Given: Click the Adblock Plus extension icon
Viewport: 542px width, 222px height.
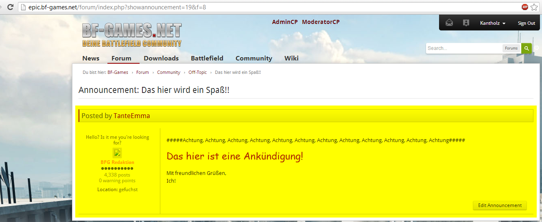Looking at the screenshot, I should pyautogui.click(x=525, y=7).
